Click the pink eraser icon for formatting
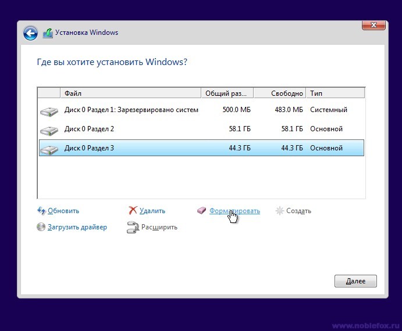This screenshot has width=402, height=331. pyautogui.click(x=201, y=210)
